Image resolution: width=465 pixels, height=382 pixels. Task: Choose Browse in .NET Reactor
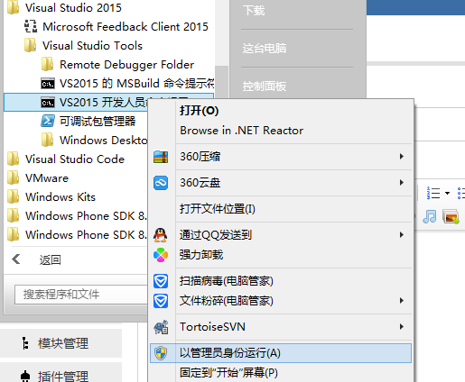click(x=241, y=131)
